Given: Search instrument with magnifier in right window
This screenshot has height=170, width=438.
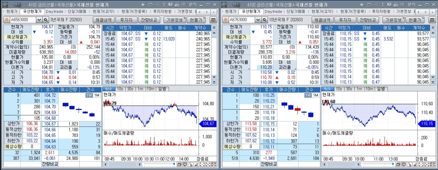Looking at the screenshot, I should (x=265, y=20).
